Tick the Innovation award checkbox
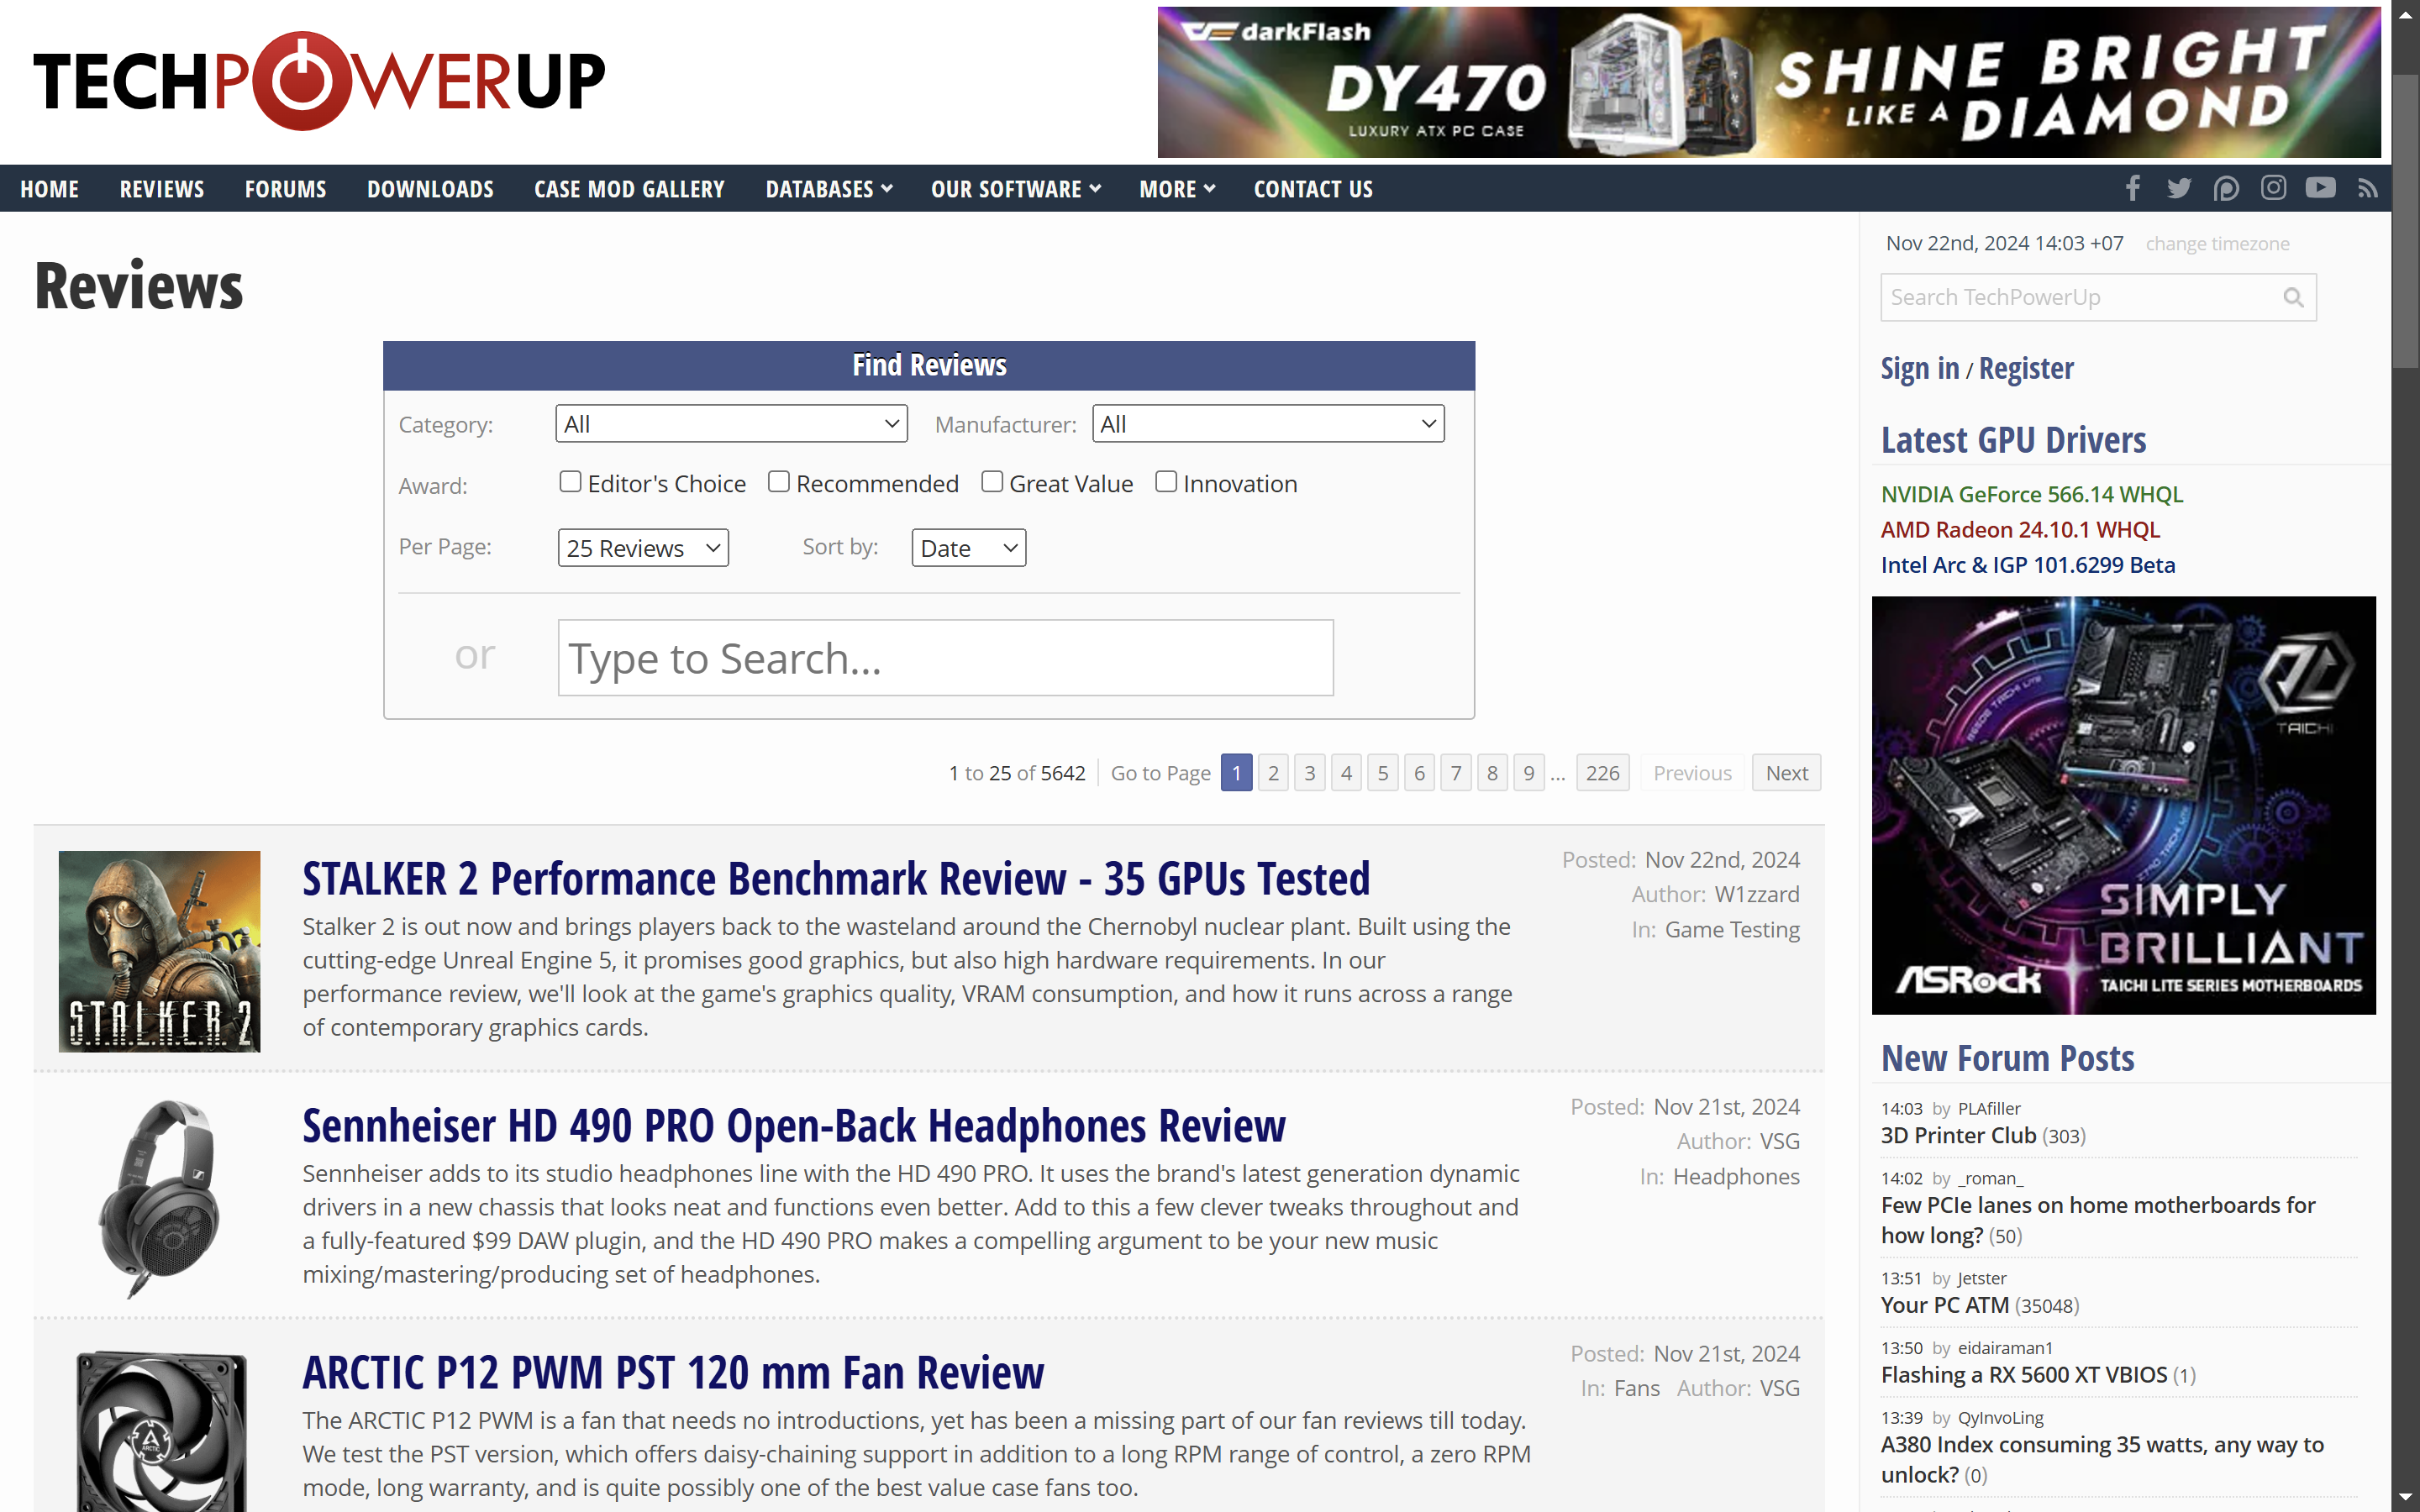This screenshot has width=2420, height=1512. [1165, 482]
